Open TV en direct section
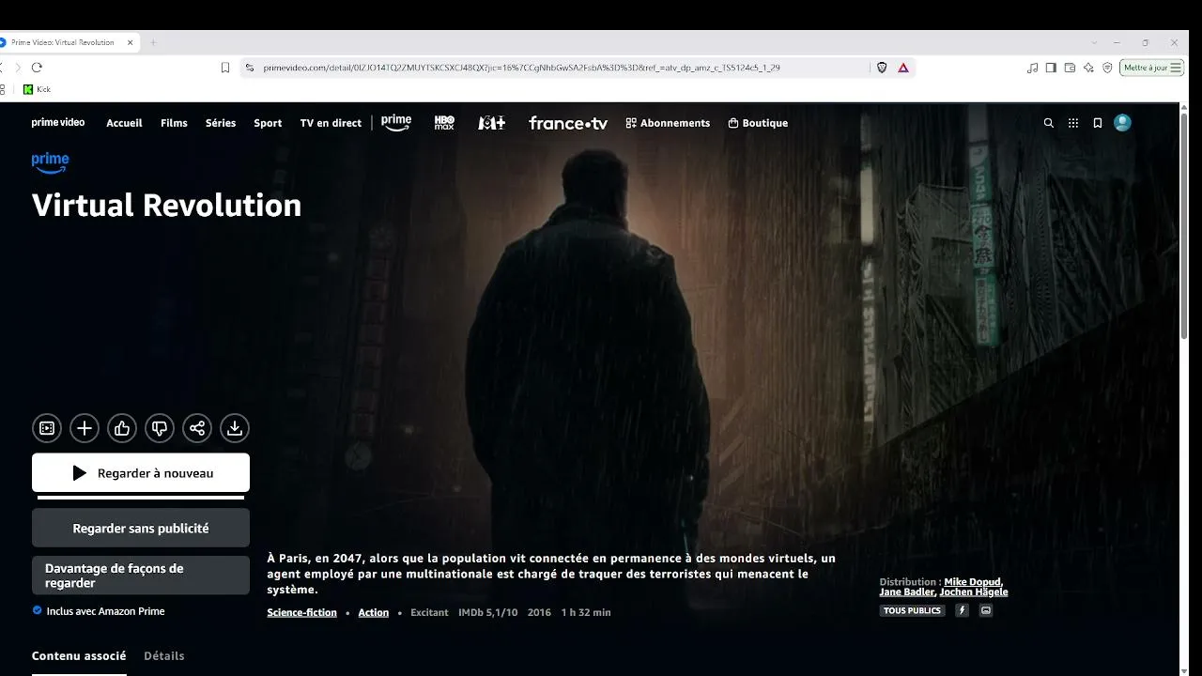The width and height of the screenshot is (1202, 676). tap(331, 123)
